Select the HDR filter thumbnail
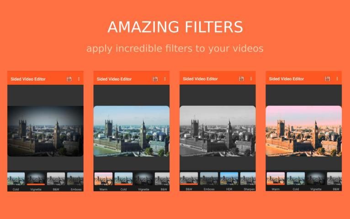 point(229,179)
